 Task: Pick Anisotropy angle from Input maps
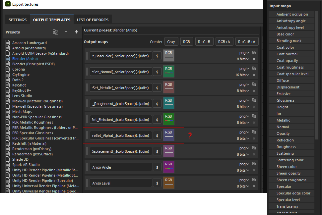click(291, 21)
